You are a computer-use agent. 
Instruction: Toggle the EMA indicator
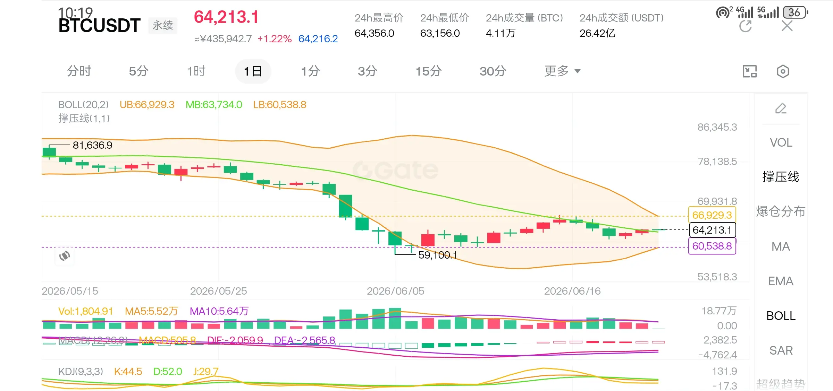[x=781, y=281]
